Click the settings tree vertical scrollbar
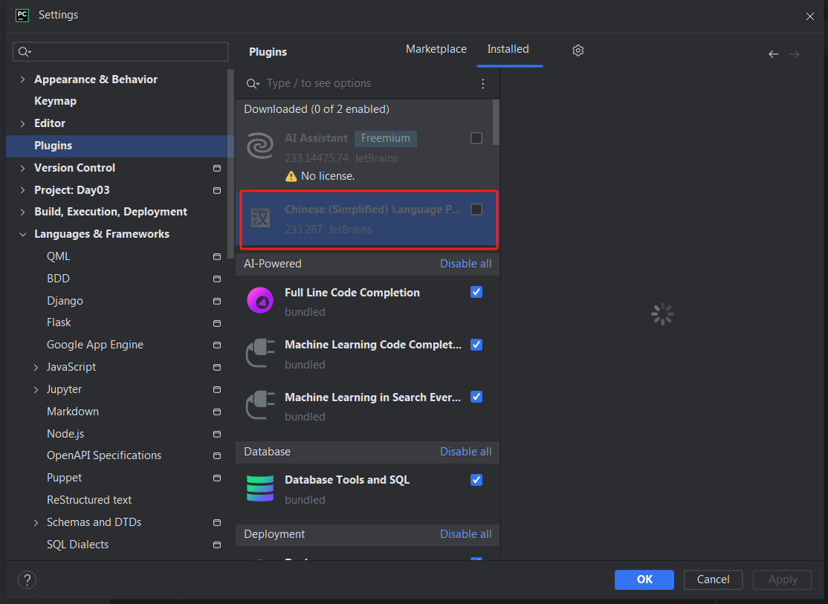828x604 pixels. [230, 163]
